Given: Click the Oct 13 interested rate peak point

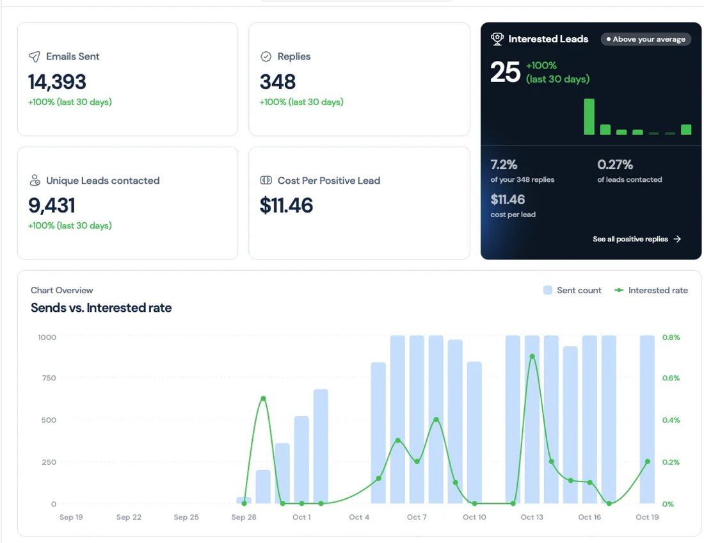Looking at the screenshot, I should [532, 357].
